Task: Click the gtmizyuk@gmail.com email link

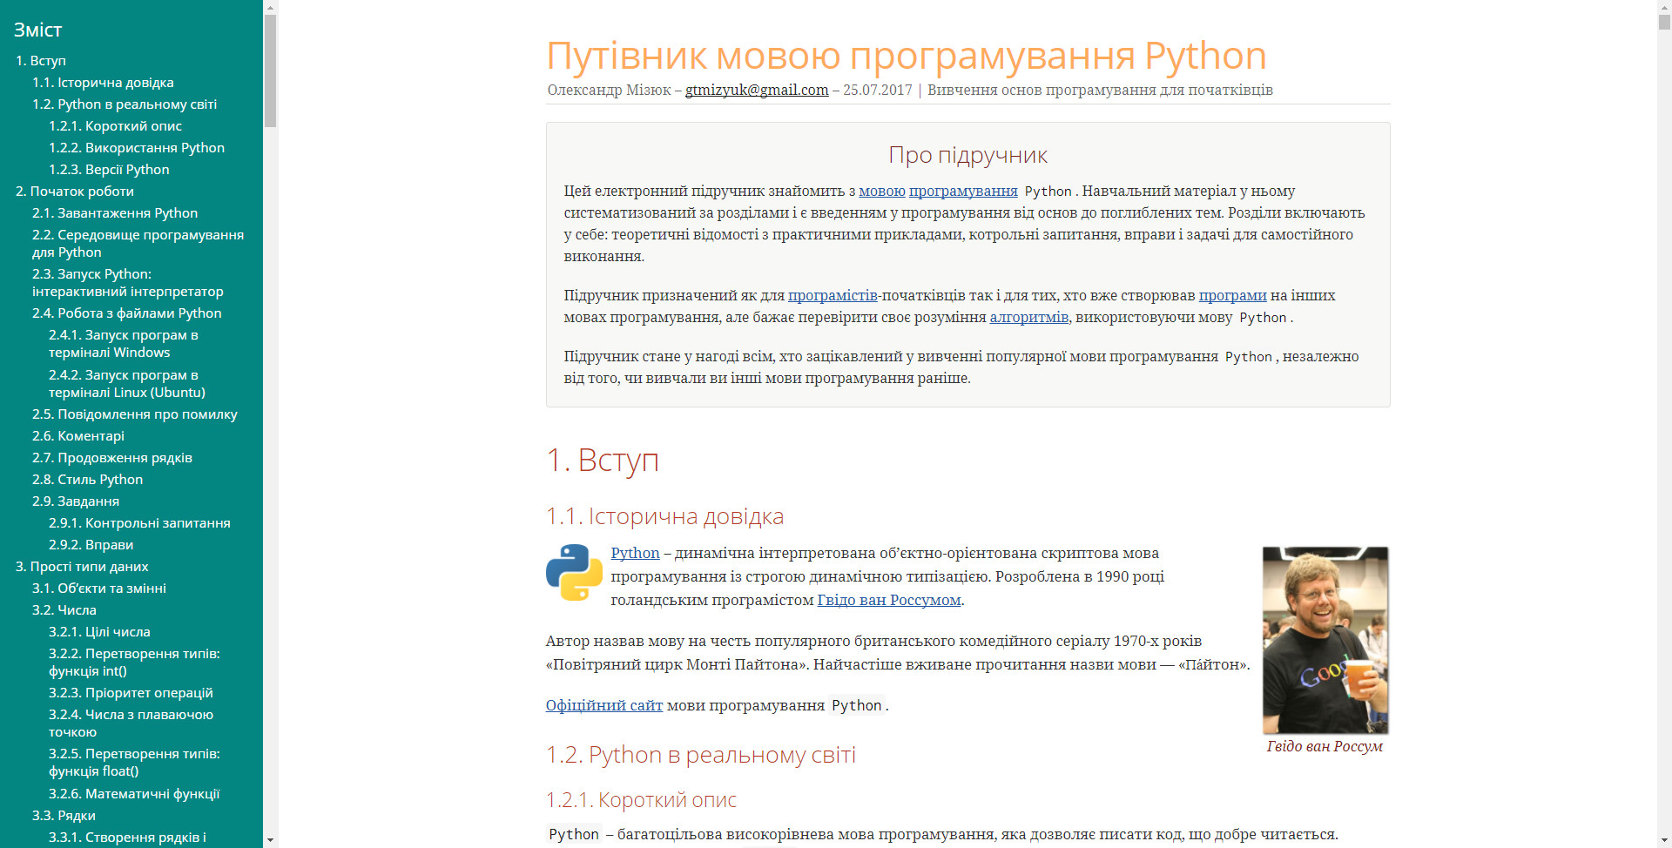Action: coord(757,90)
